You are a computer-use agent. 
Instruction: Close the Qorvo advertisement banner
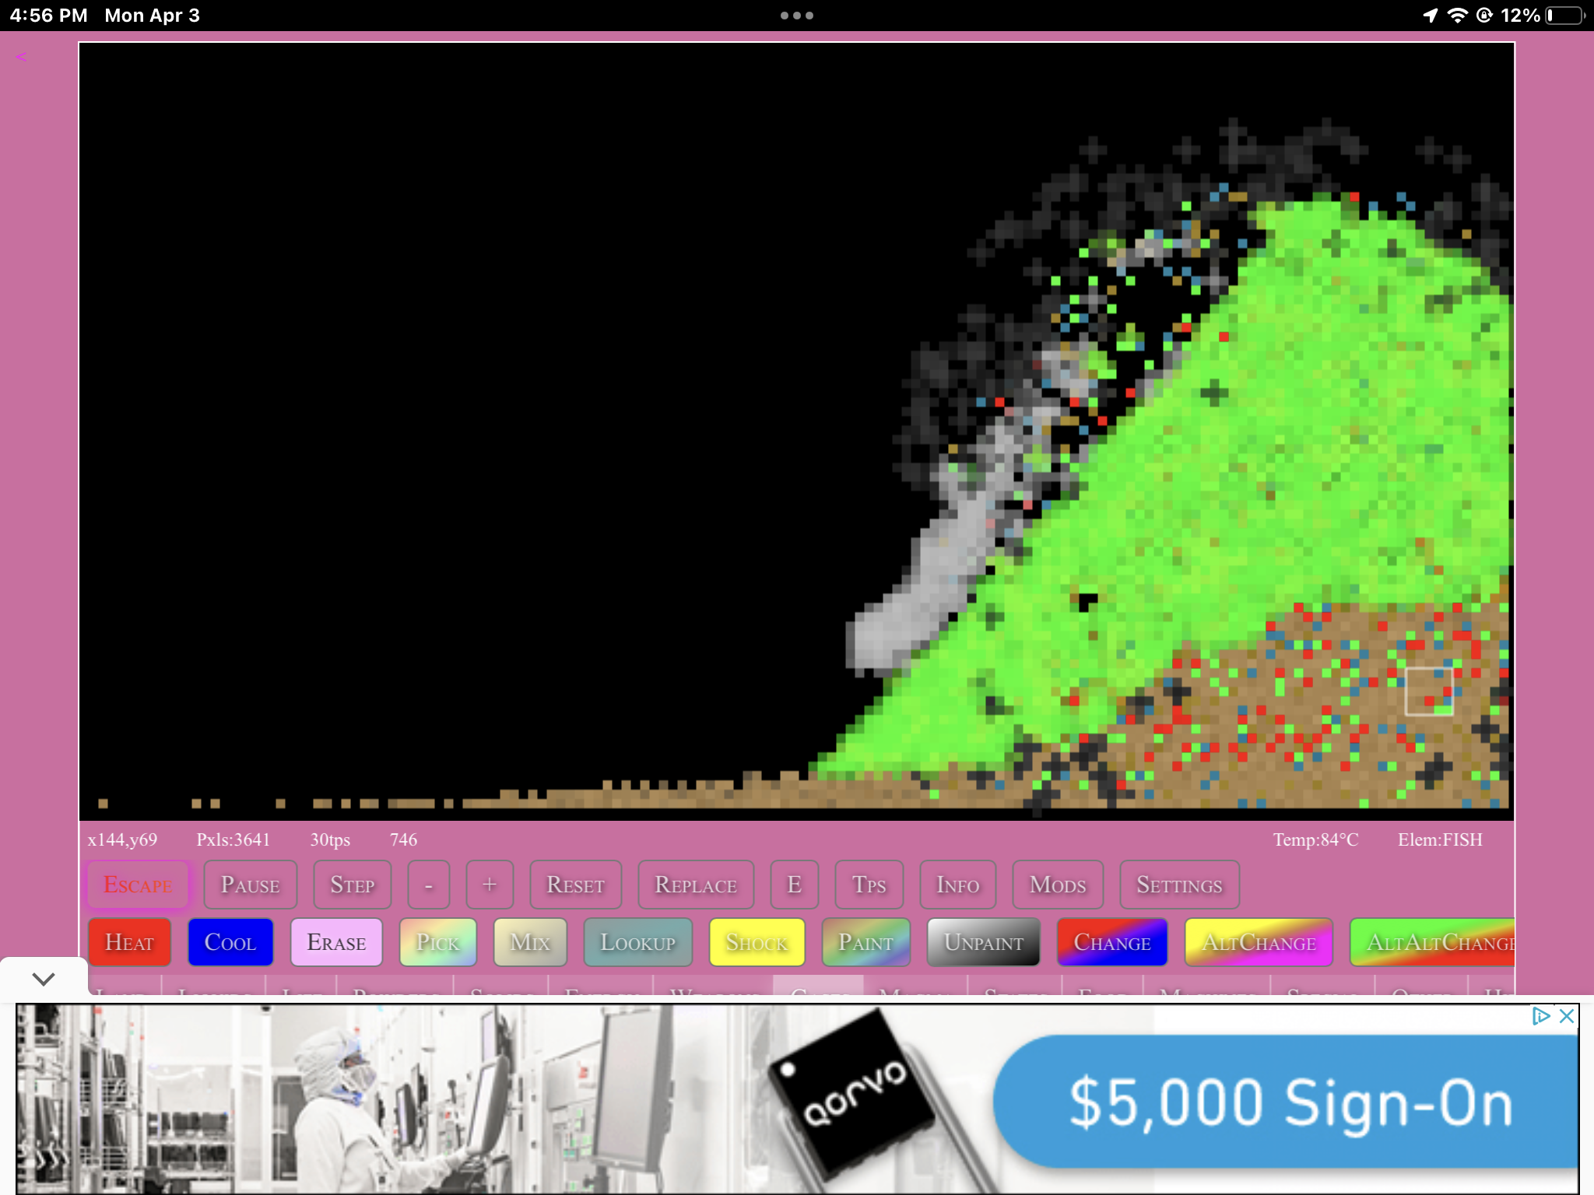(x=1566, y=1016)
